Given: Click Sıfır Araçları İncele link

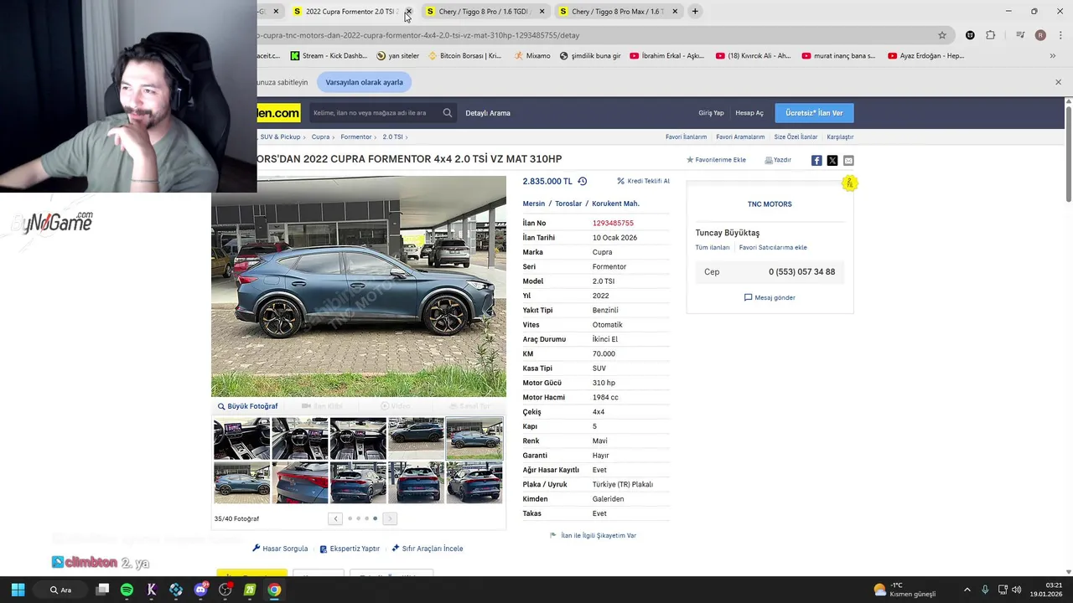Looking at the screenshot, I should point(428,549).
